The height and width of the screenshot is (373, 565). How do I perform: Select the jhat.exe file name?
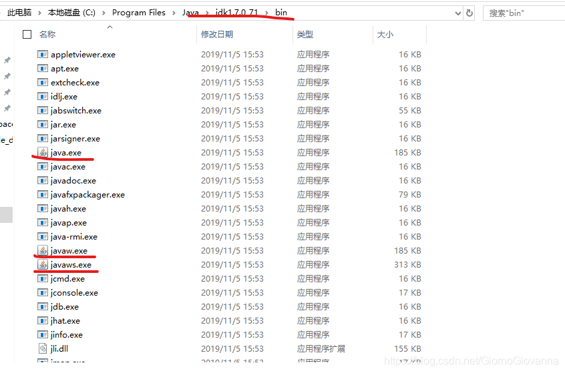coord(65,321)
